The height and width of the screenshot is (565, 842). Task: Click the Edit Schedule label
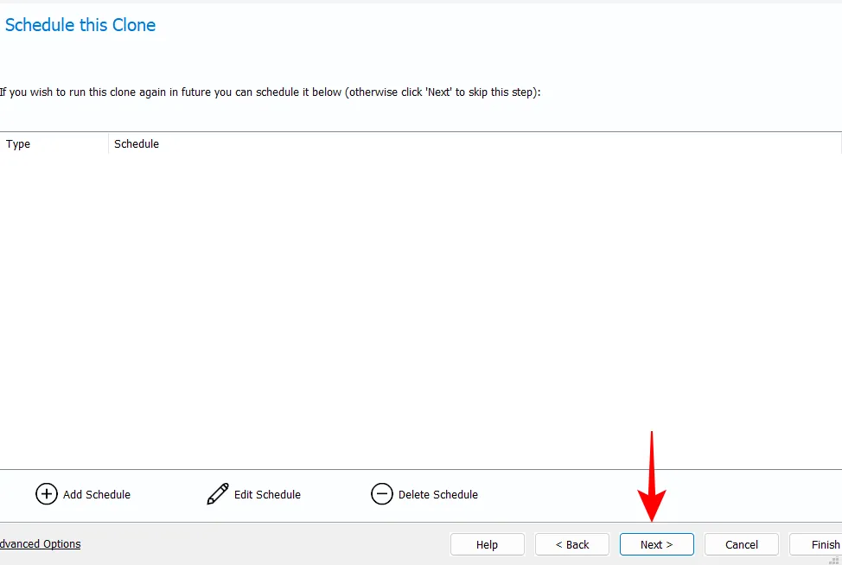click(267, 495)
